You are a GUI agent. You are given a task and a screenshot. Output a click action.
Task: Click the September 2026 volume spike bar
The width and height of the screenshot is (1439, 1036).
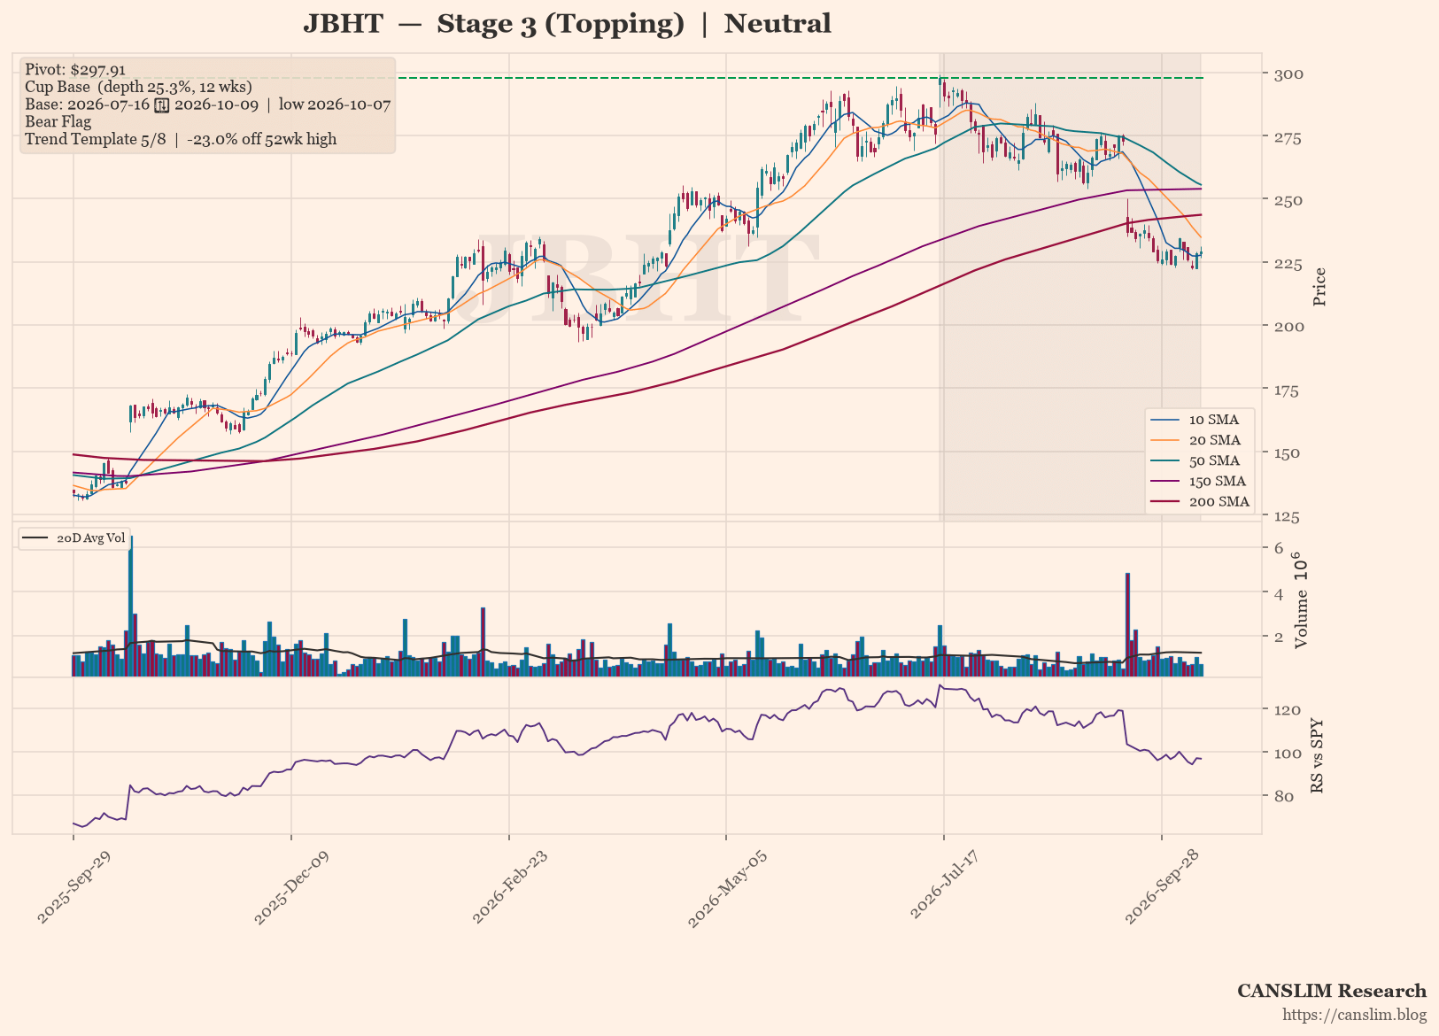[x=1128, y=625]
